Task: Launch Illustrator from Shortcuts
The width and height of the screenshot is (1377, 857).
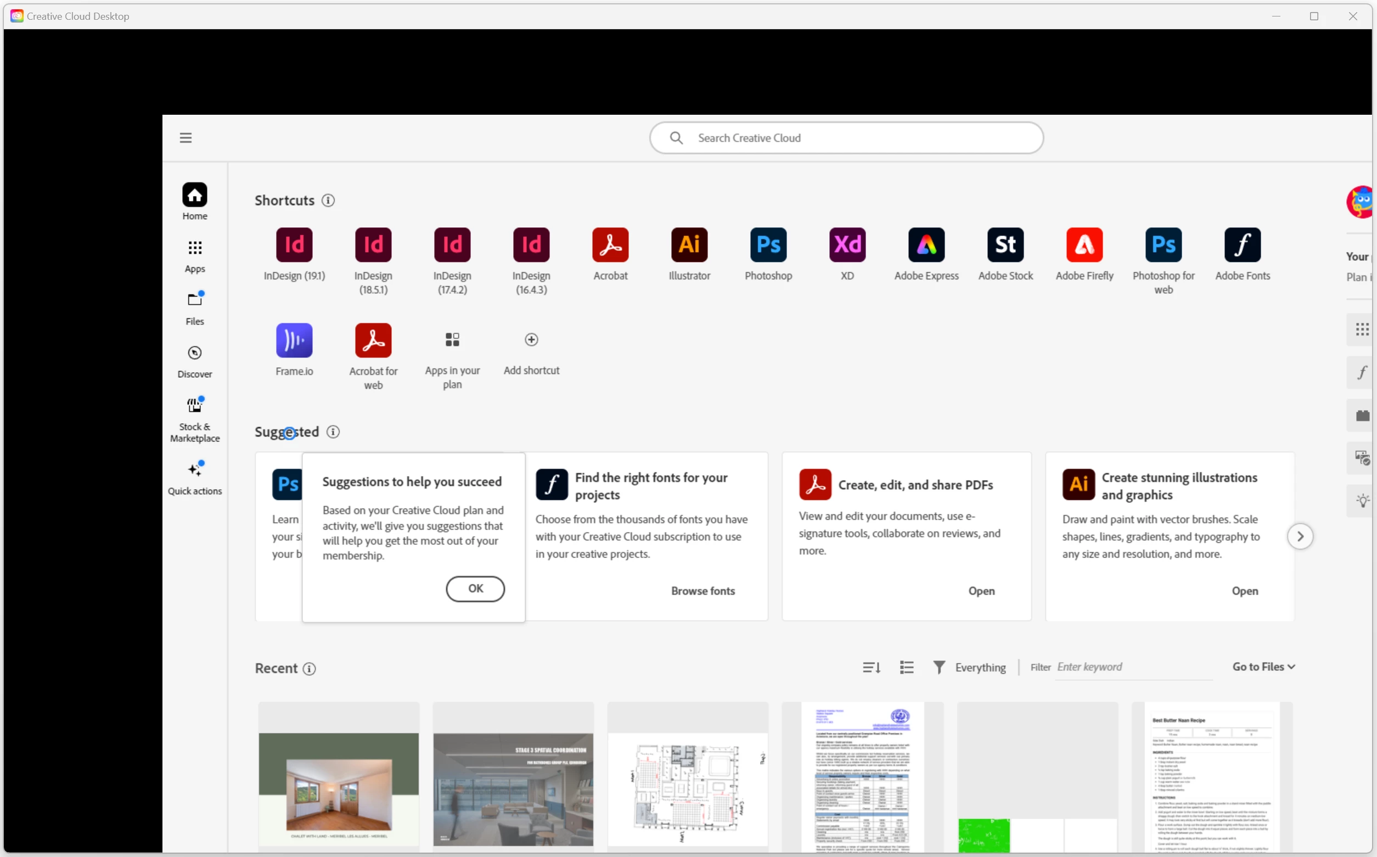Action: pos(689,245)
